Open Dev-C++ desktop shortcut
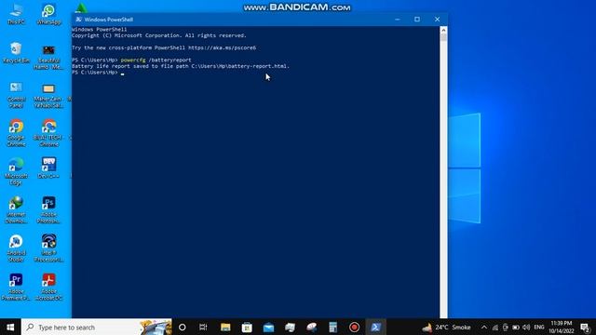Image resolution: width=596 pixels, height=335 pixels. 48,167
